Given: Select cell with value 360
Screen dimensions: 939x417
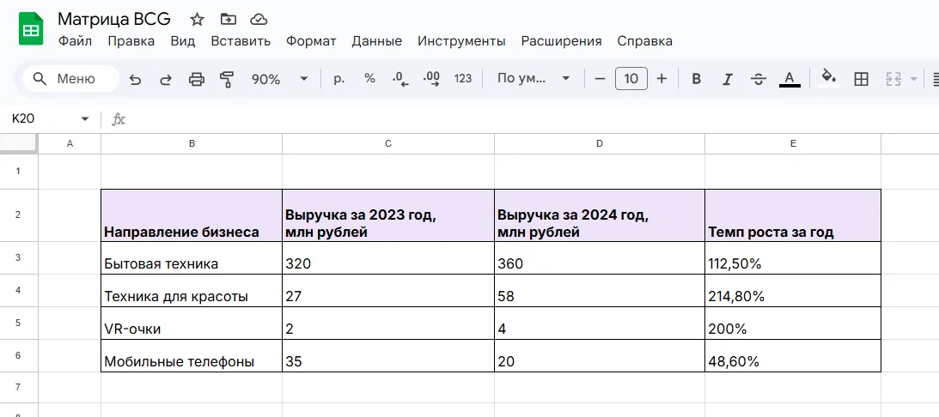Looking at the screenshot, I should [x=600, y=258].
